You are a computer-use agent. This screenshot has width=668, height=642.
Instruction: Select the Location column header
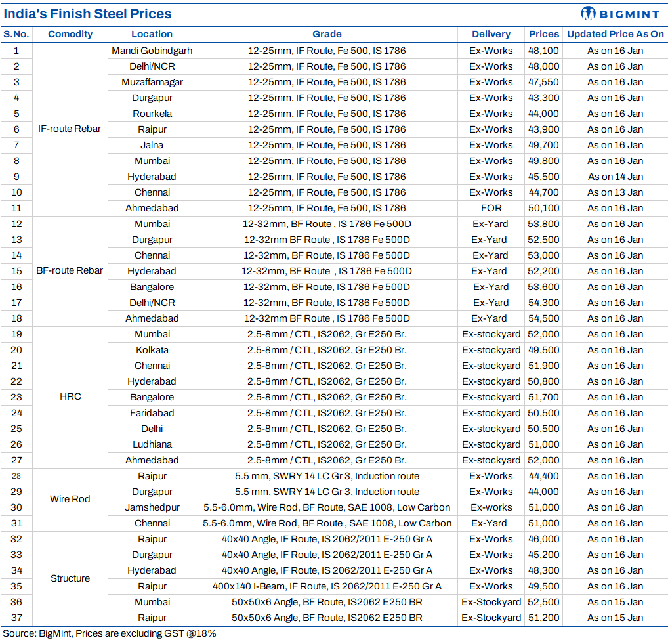pyautogui.click(x=152, y=34)
